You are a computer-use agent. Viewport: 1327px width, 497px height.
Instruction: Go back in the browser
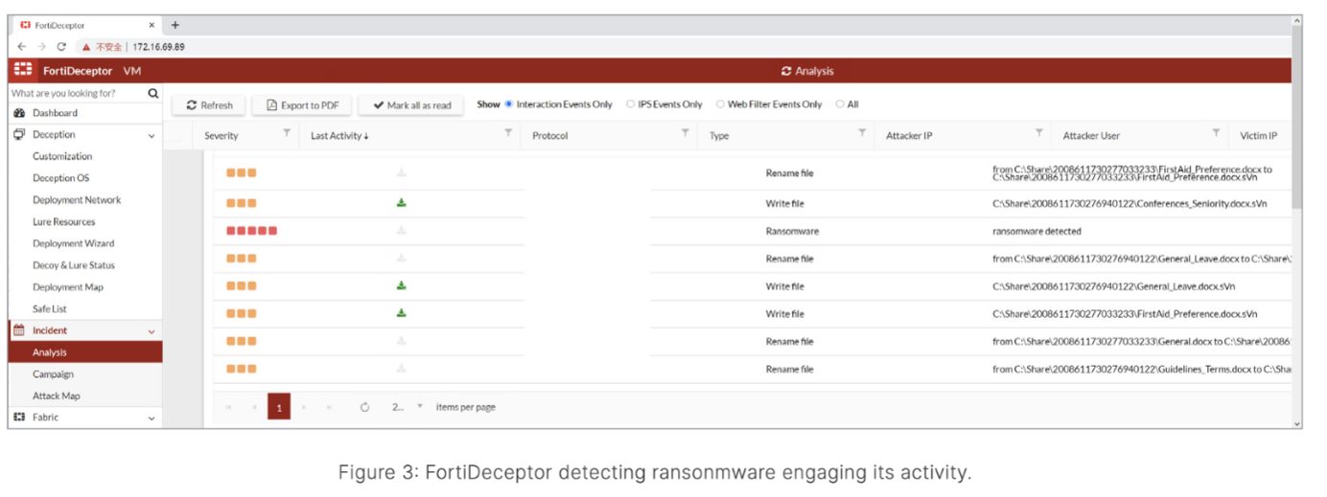point(22,46)
